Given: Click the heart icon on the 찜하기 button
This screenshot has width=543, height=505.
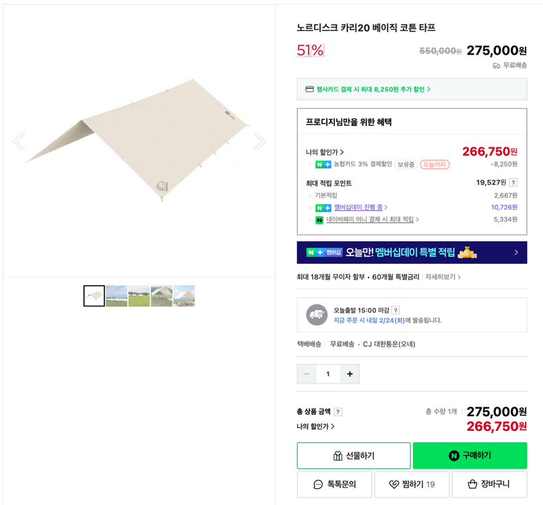Looking at the screenshot, I should pos(393,483).
